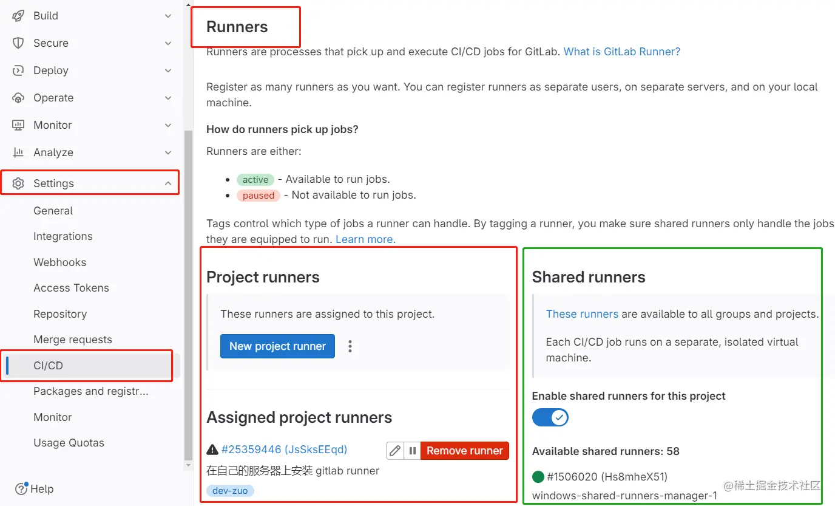Open Webhooks settings
The height and width of the screenshot is (506, 835).
(60, 262)
